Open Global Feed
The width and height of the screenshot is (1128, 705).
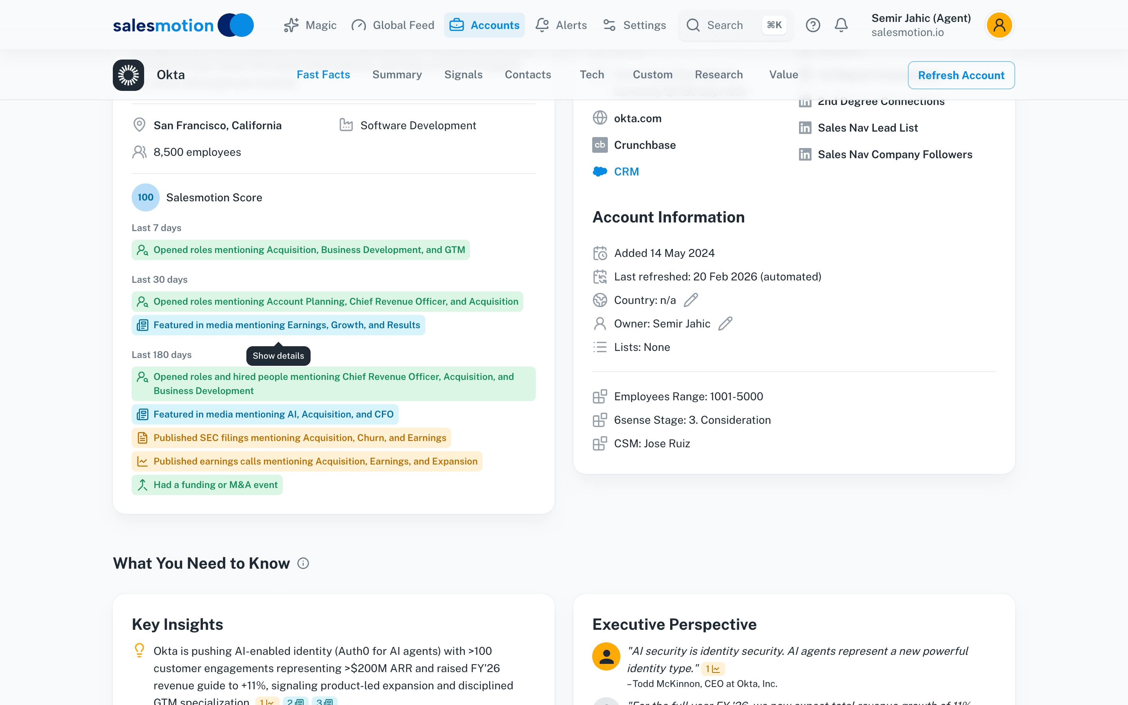pyautogui.click(x=392, y=25)
